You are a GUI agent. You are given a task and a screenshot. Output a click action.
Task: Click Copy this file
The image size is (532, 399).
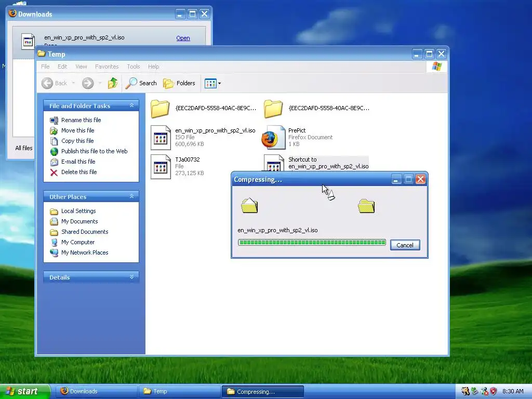click(x=77, y=141)
